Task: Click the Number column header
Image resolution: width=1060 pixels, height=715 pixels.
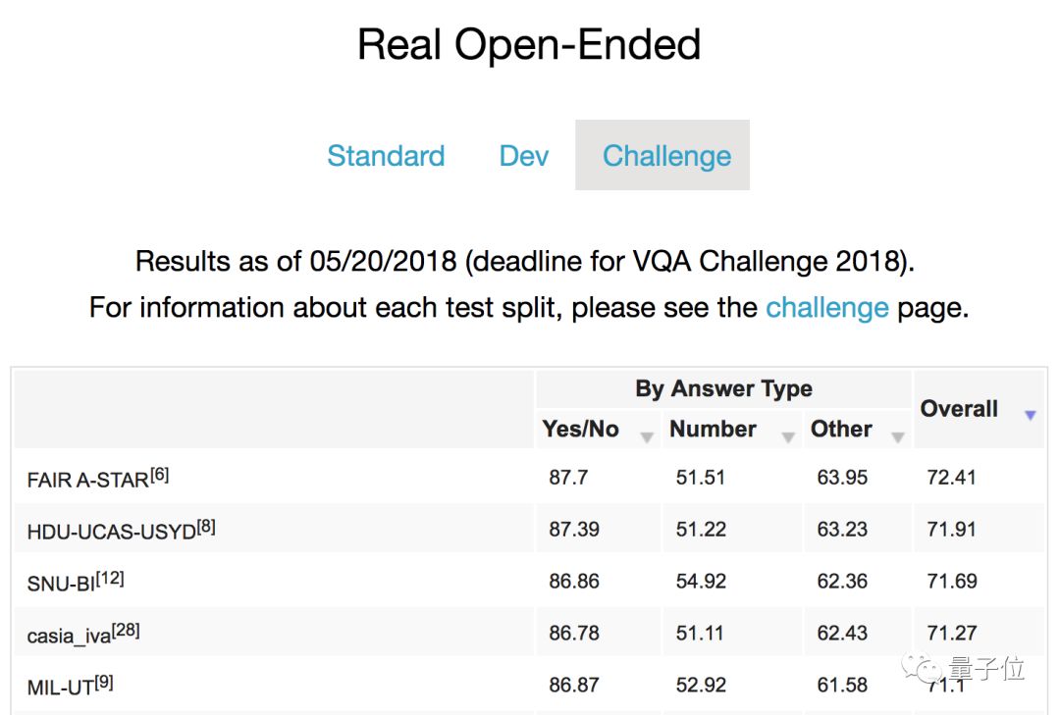Action: click(x=713, y=430)
